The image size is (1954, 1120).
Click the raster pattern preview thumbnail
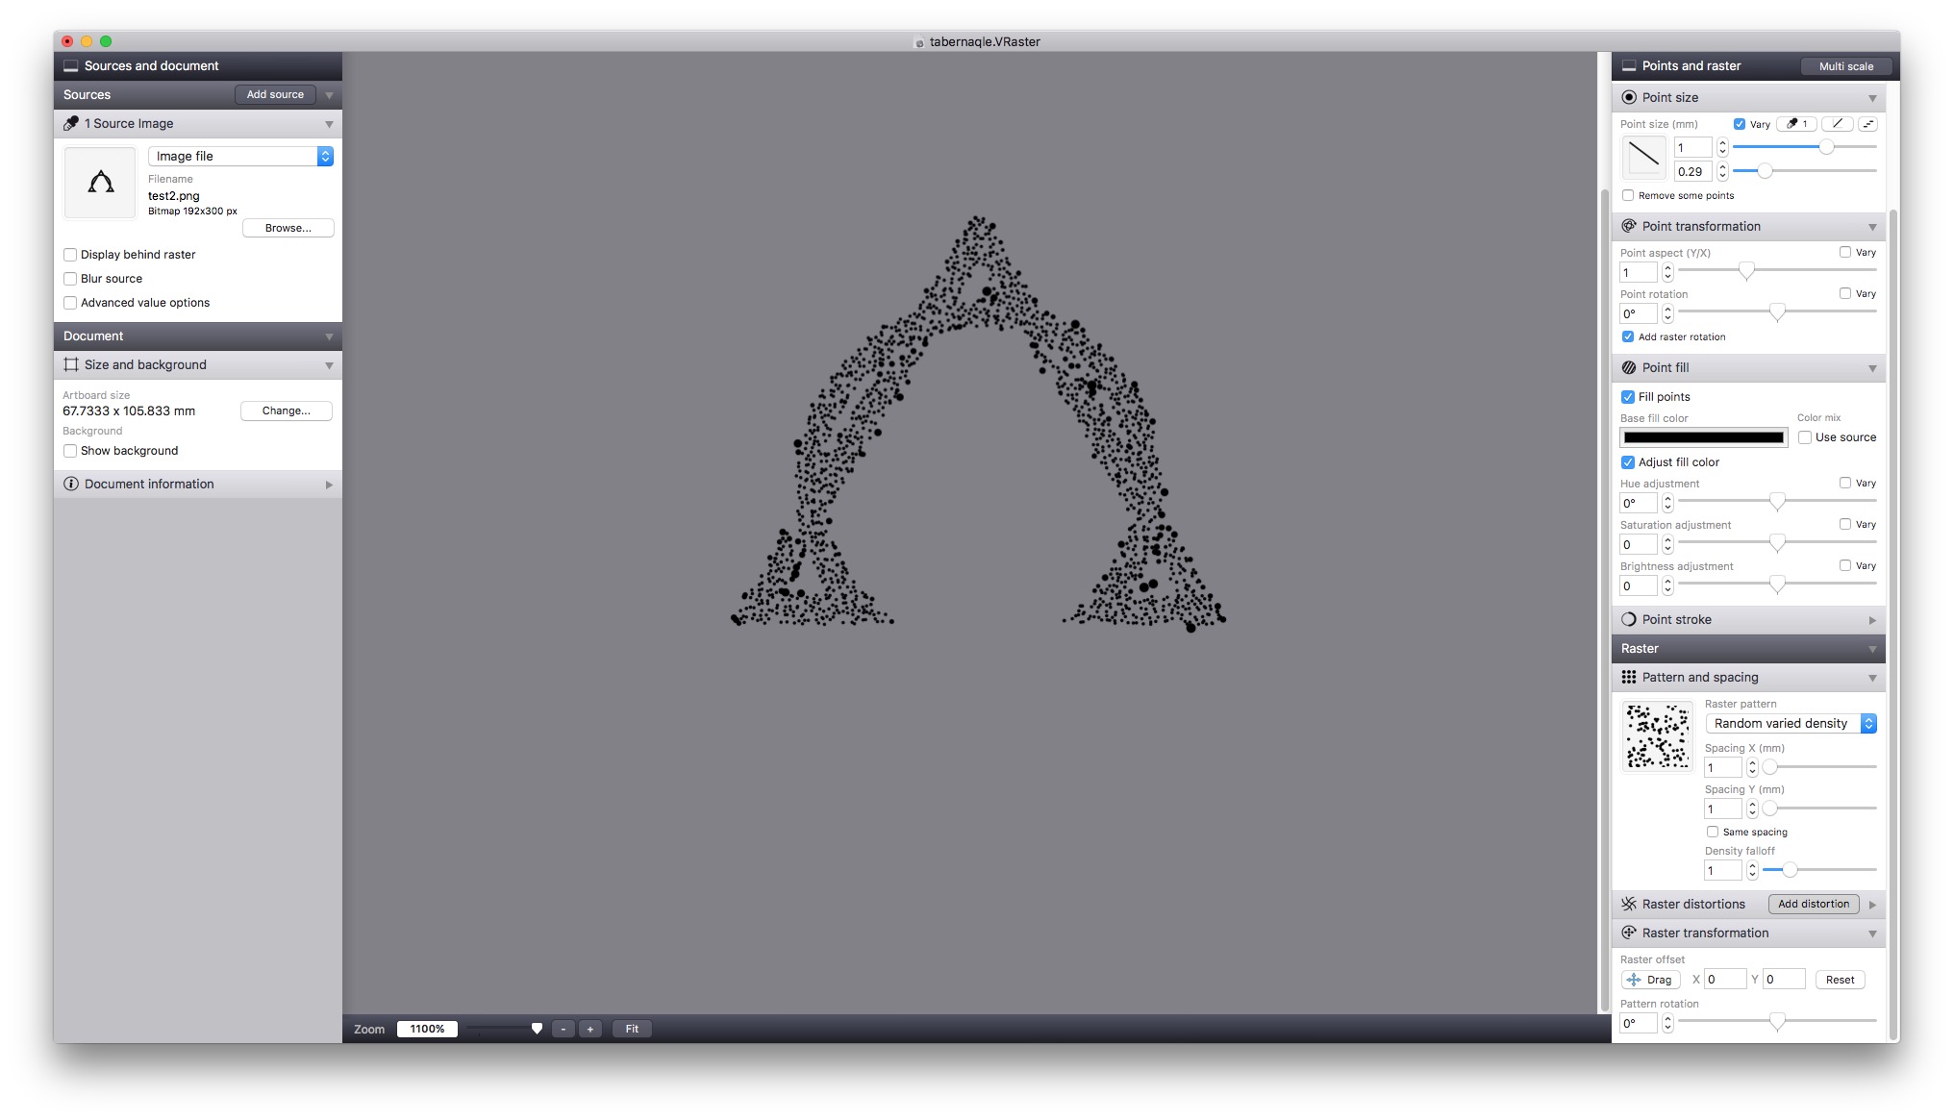point(1657,735)
